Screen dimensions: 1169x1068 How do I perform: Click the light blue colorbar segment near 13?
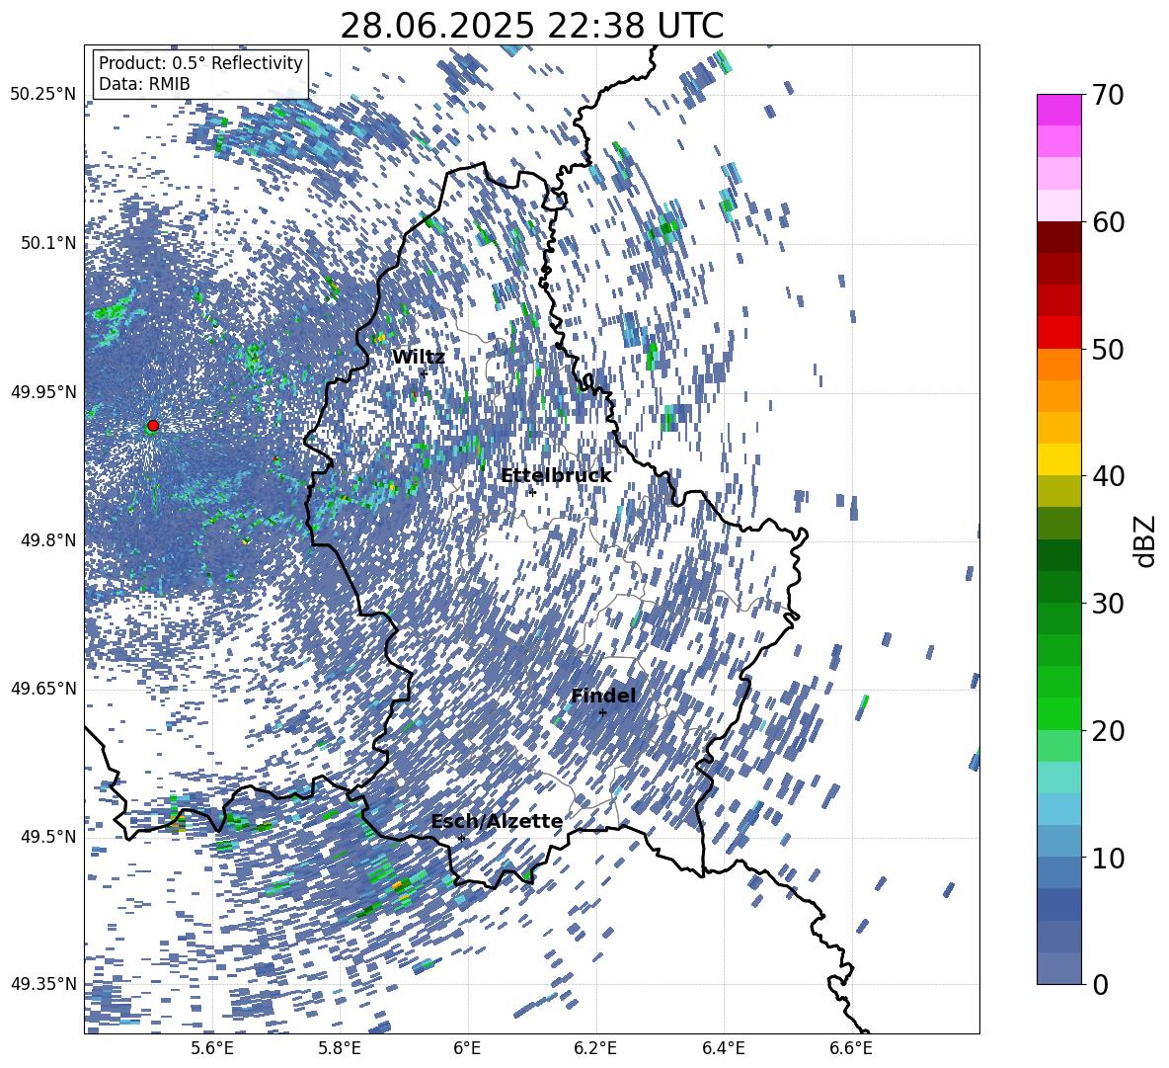point(1058,809)
